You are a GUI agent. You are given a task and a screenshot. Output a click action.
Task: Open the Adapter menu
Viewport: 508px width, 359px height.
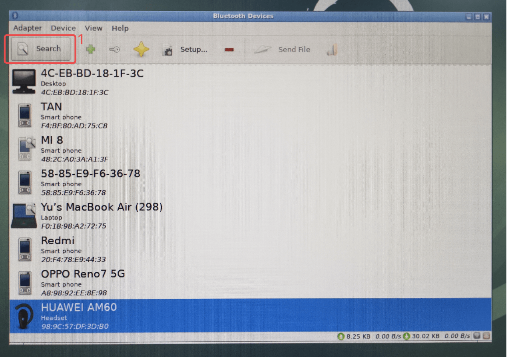[x=28, y=28]
